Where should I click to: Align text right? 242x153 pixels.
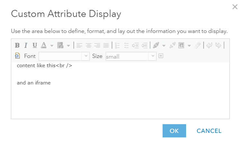(x=97, y=45)
